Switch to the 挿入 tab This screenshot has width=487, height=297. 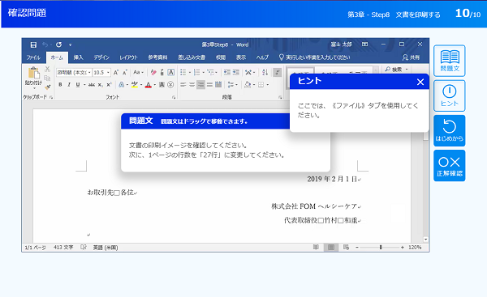click(x=78, y=57)
